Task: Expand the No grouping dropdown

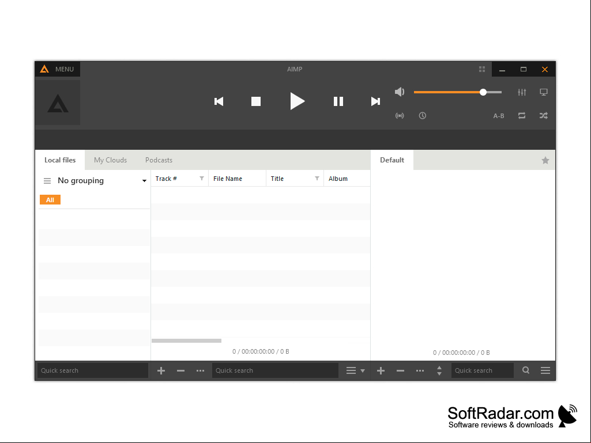Action: point(144,181)
